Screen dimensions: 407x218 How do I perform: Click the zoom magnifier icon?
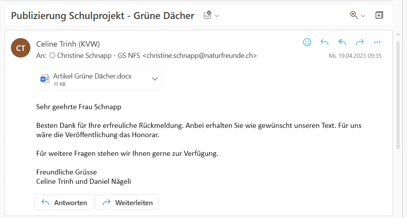354,15
